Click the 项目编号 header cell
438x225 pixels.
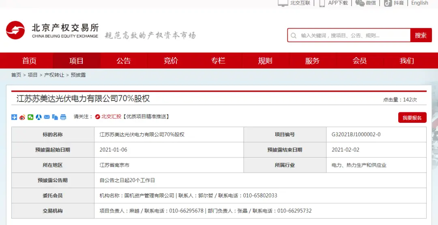(285, 135)
